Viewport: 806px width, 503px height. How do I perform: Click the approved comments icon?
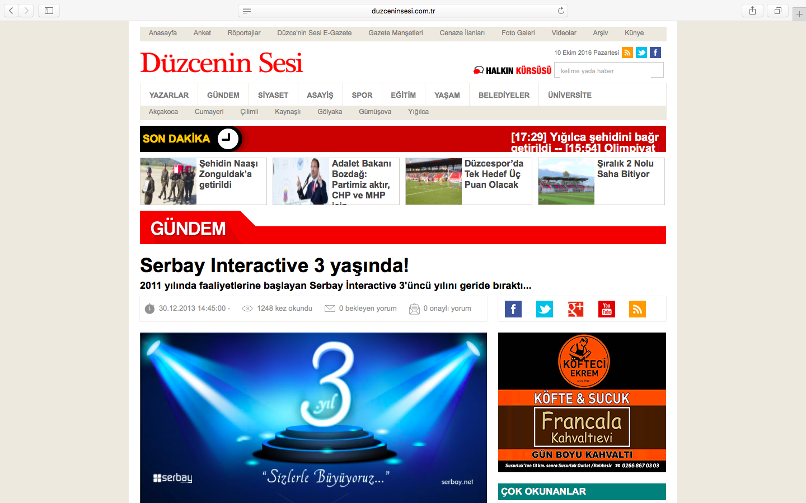414,309
